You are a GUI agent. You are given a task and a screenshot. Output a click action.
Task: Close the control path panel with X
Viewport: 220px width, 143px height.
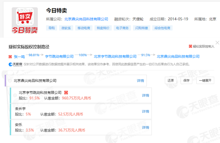217,43
